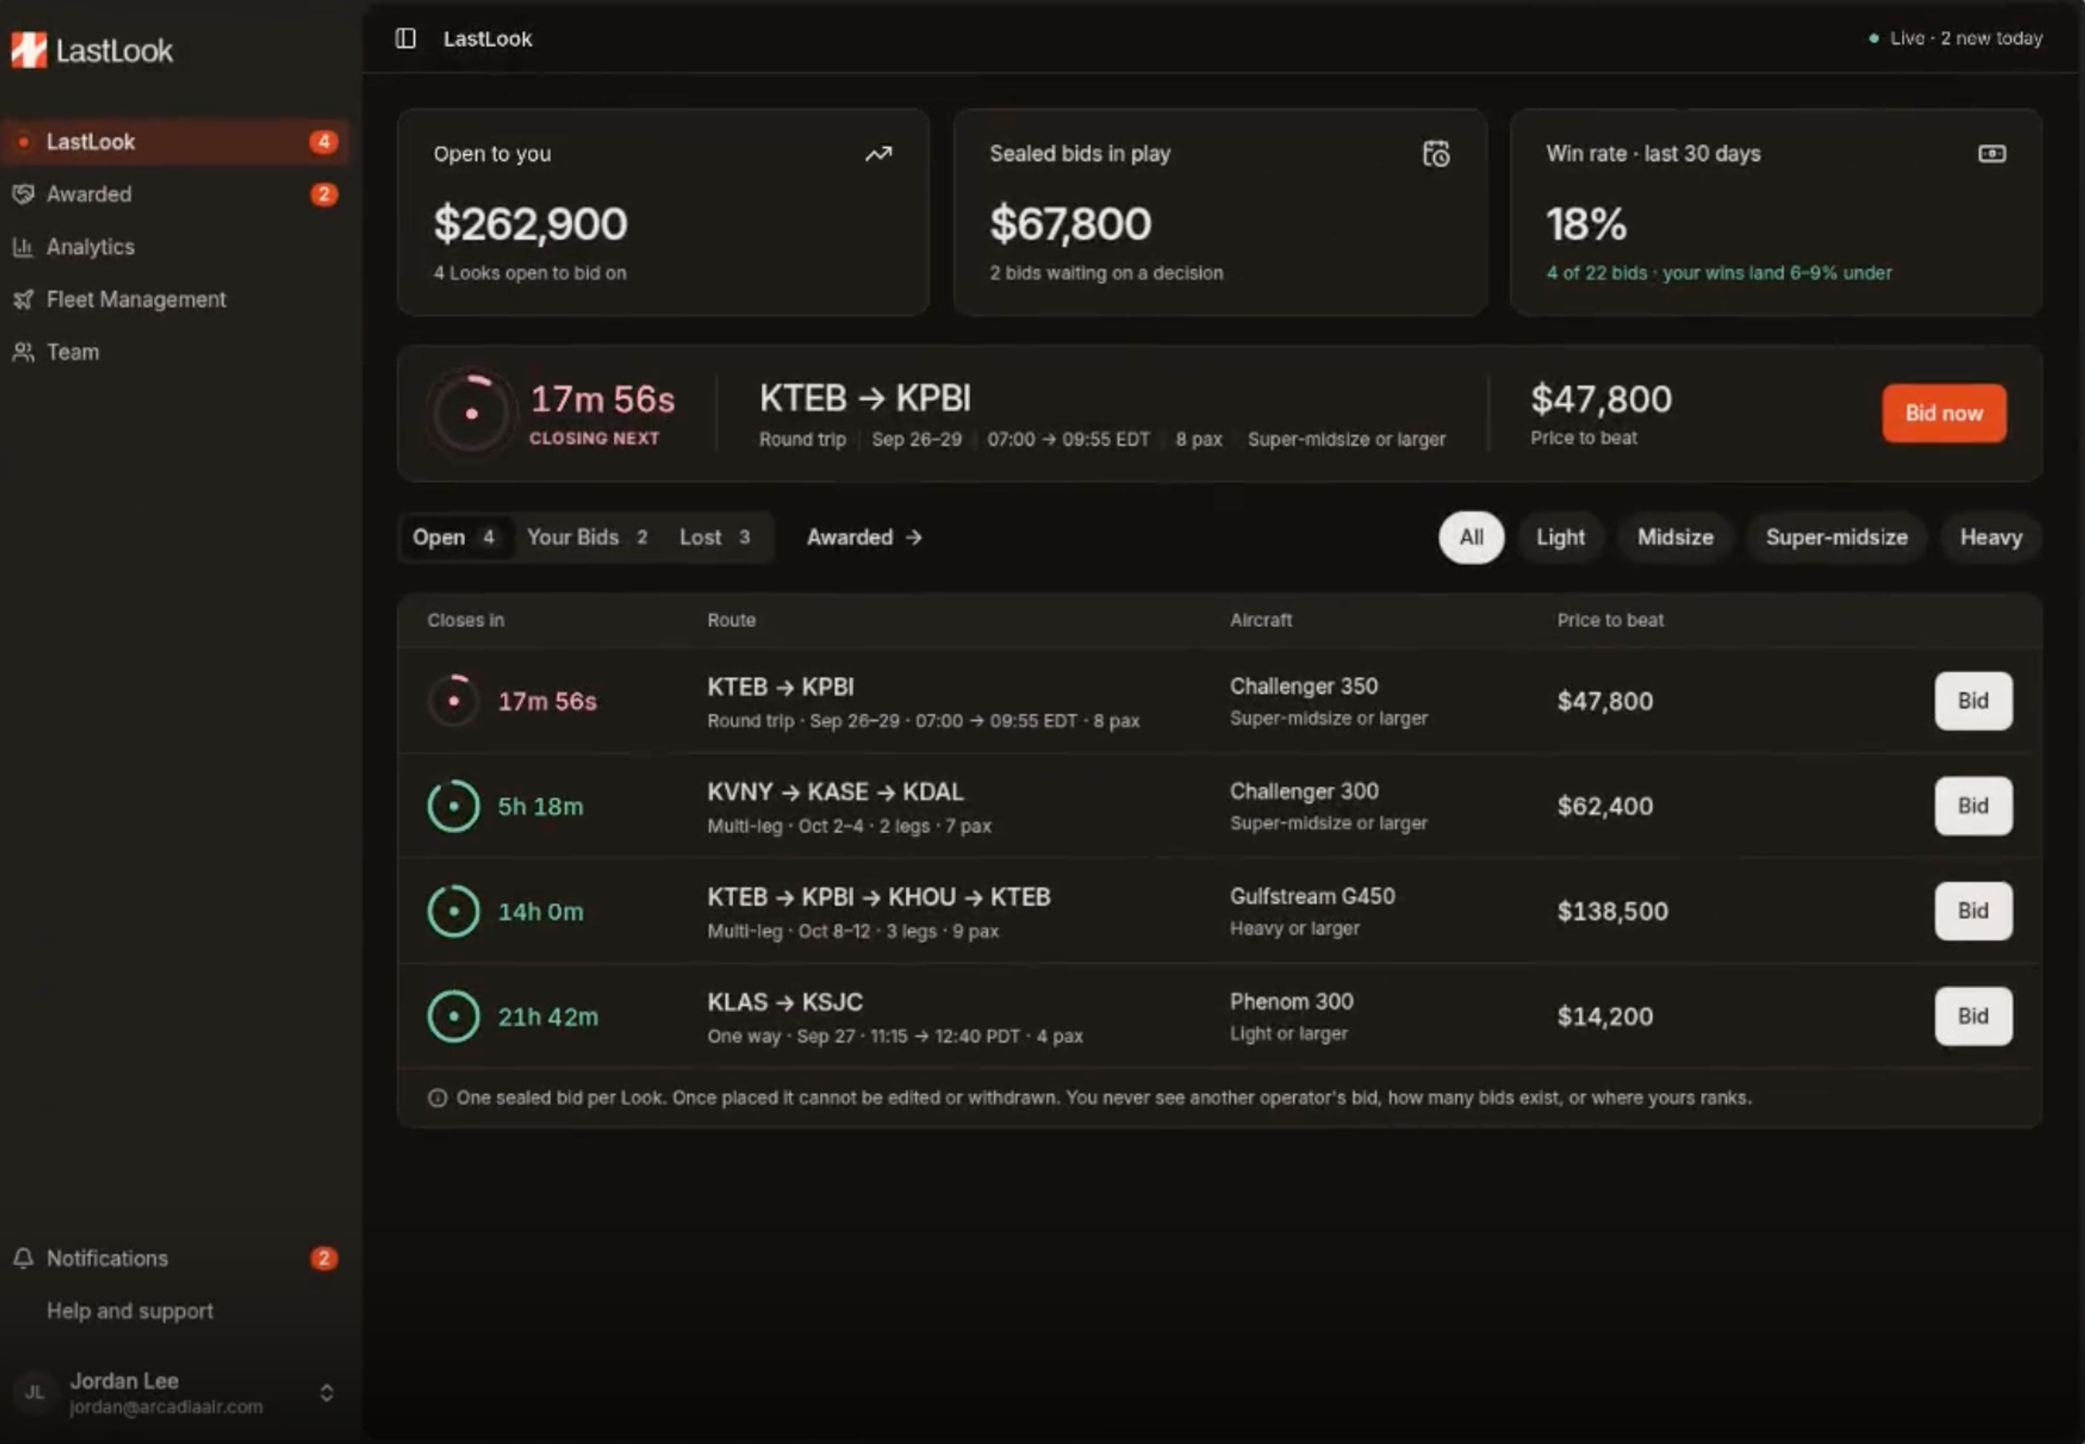
Task: Click the Sealed bids in play card
Action: [x=1220, y=212]
